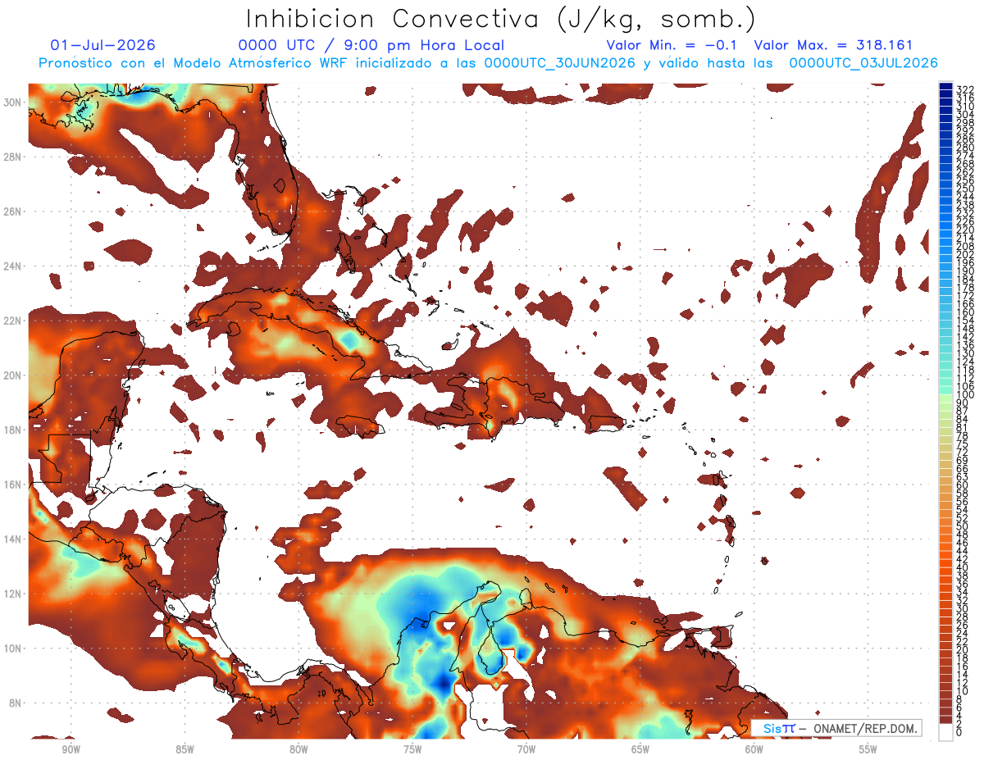Click the '322' value on the color scale
The height and width of the screenshot is (760, 984).
click(x=965, y=89)
